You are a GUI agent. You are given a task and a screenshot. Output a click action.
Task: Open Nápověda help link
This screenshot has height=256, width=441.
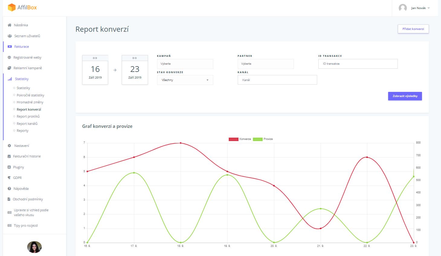(21, 189)
